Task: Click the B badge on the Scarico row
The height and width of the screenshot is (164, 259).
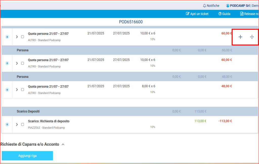Action: click(x=7, y=124)
